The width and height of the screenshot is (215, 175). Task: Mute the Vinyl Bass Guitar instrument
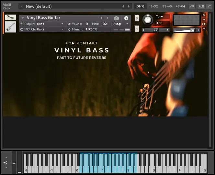coord(137,29)
